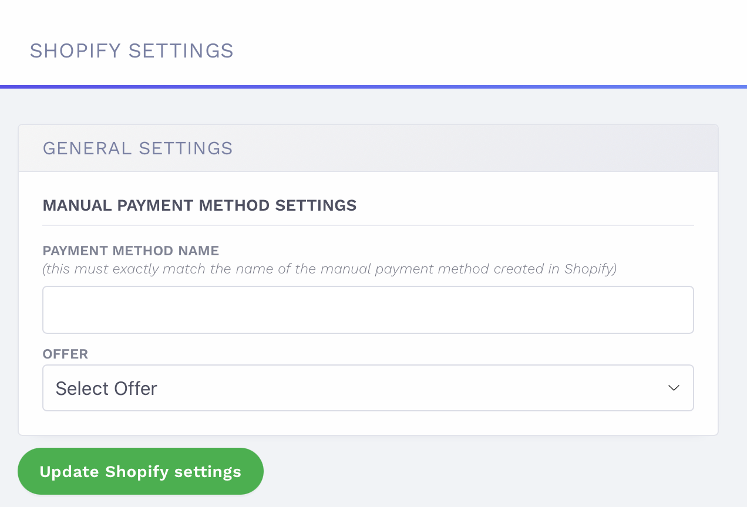
Task: Click inside the Payment Method Name input field
Action: point(368,309)
